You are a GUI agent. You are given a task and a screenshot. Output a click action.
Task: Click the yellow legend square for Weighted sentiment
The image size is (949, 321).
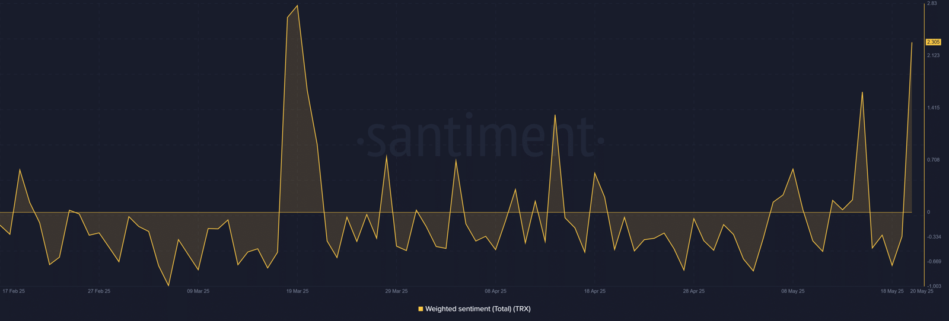click(421, 309)
